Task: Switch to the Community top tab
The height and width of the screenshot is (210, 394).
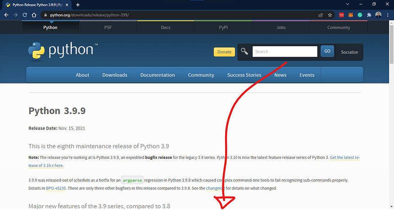Action: 339,27
